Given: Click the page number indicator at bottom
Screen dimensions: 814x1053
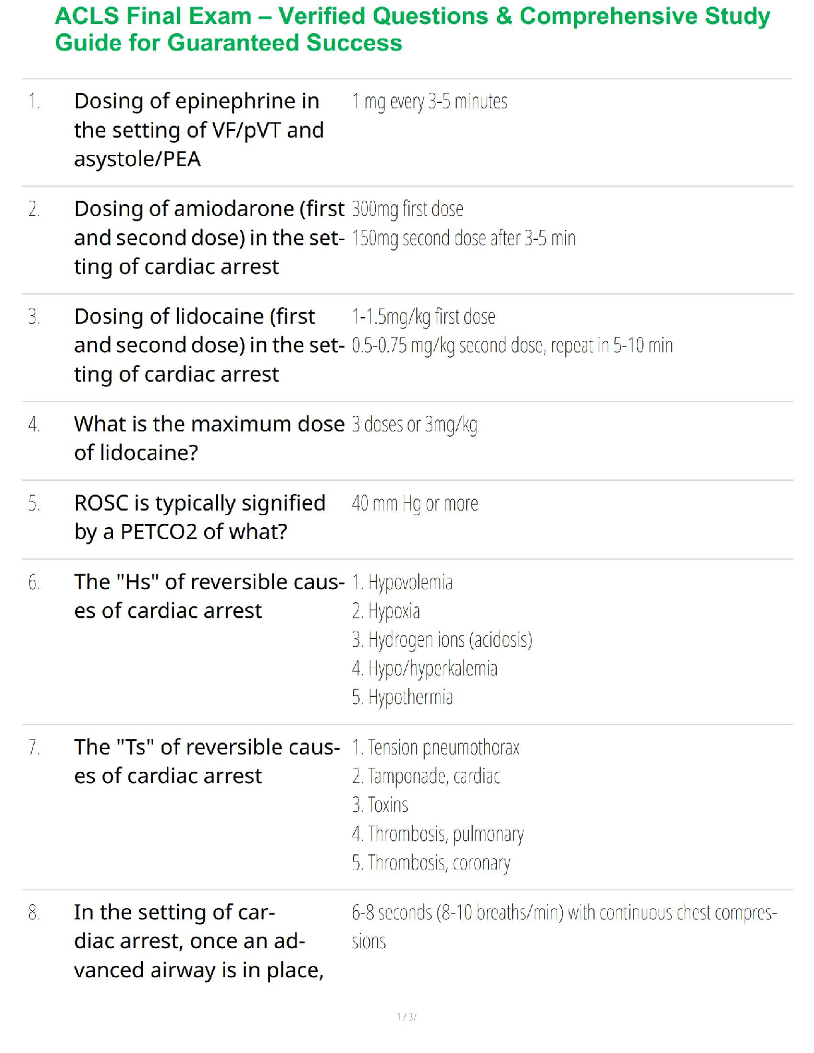Looking at the screenshot, I should point(406,1016).
